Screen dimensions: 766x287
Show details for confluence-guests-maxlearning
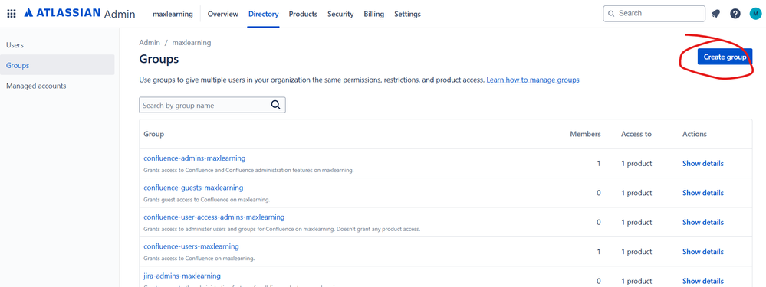tap(703, 192)
